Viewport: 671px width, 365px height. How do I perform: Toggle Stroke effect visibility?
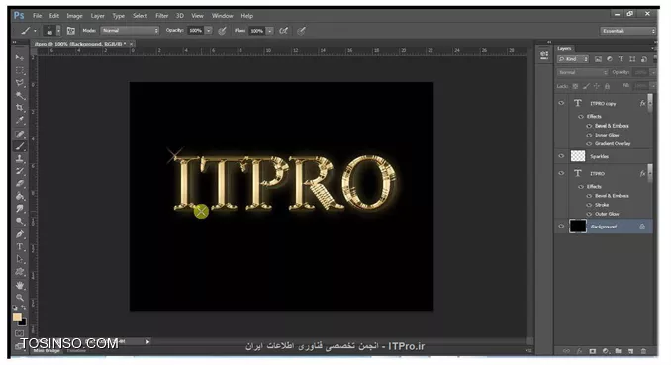589,205
